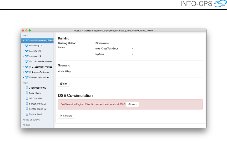This screenshot has width=227, height=141.
Task: Click the window title bar project path
Action: click(x=113, y=31)
